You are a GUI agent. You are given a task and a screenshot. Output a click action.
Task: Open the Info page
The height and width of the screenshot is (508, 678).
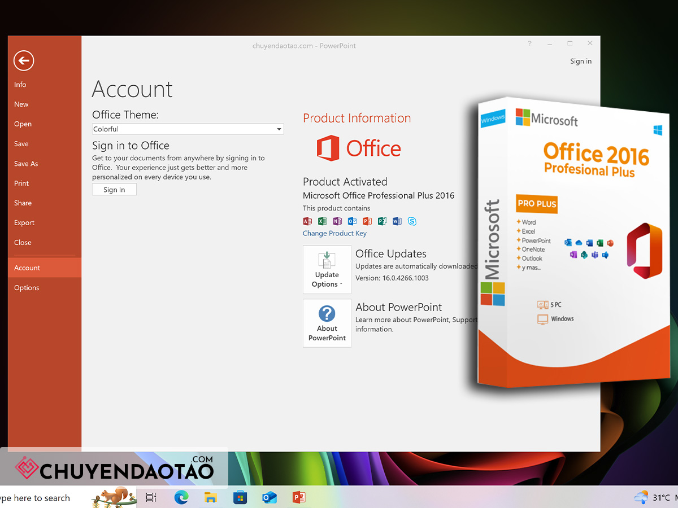click(x=20, y=85)
